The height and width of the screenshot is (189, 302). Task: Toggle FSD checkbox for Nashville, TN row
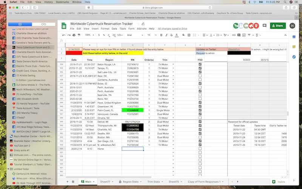coord(200,95)
